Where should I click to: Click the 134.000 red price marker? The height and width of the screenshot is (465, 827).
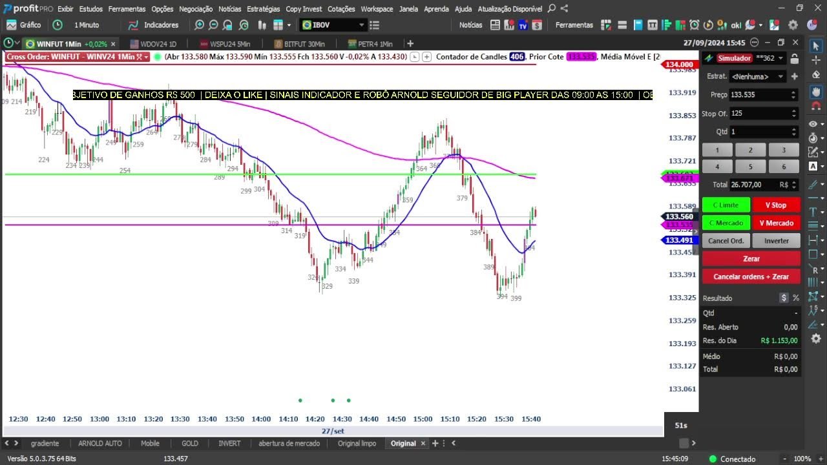pos(679,65)
